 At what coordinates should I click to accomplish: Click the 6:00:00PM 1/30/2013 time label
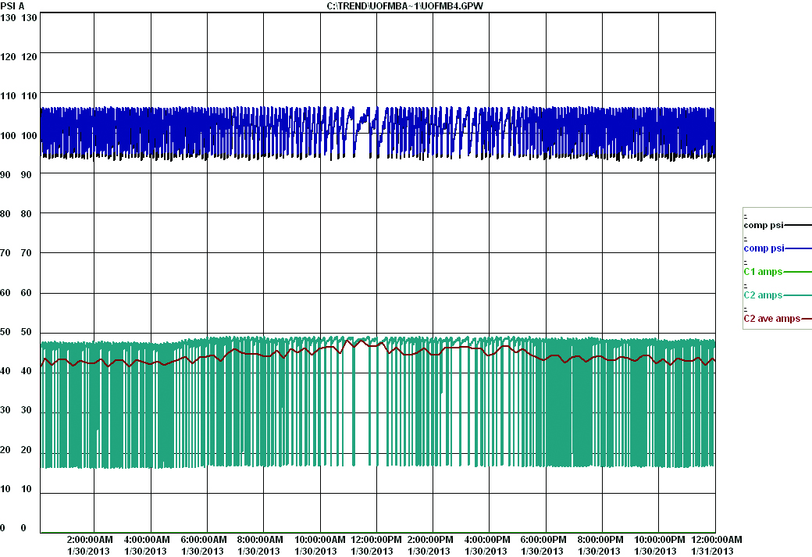coord(543,545)
